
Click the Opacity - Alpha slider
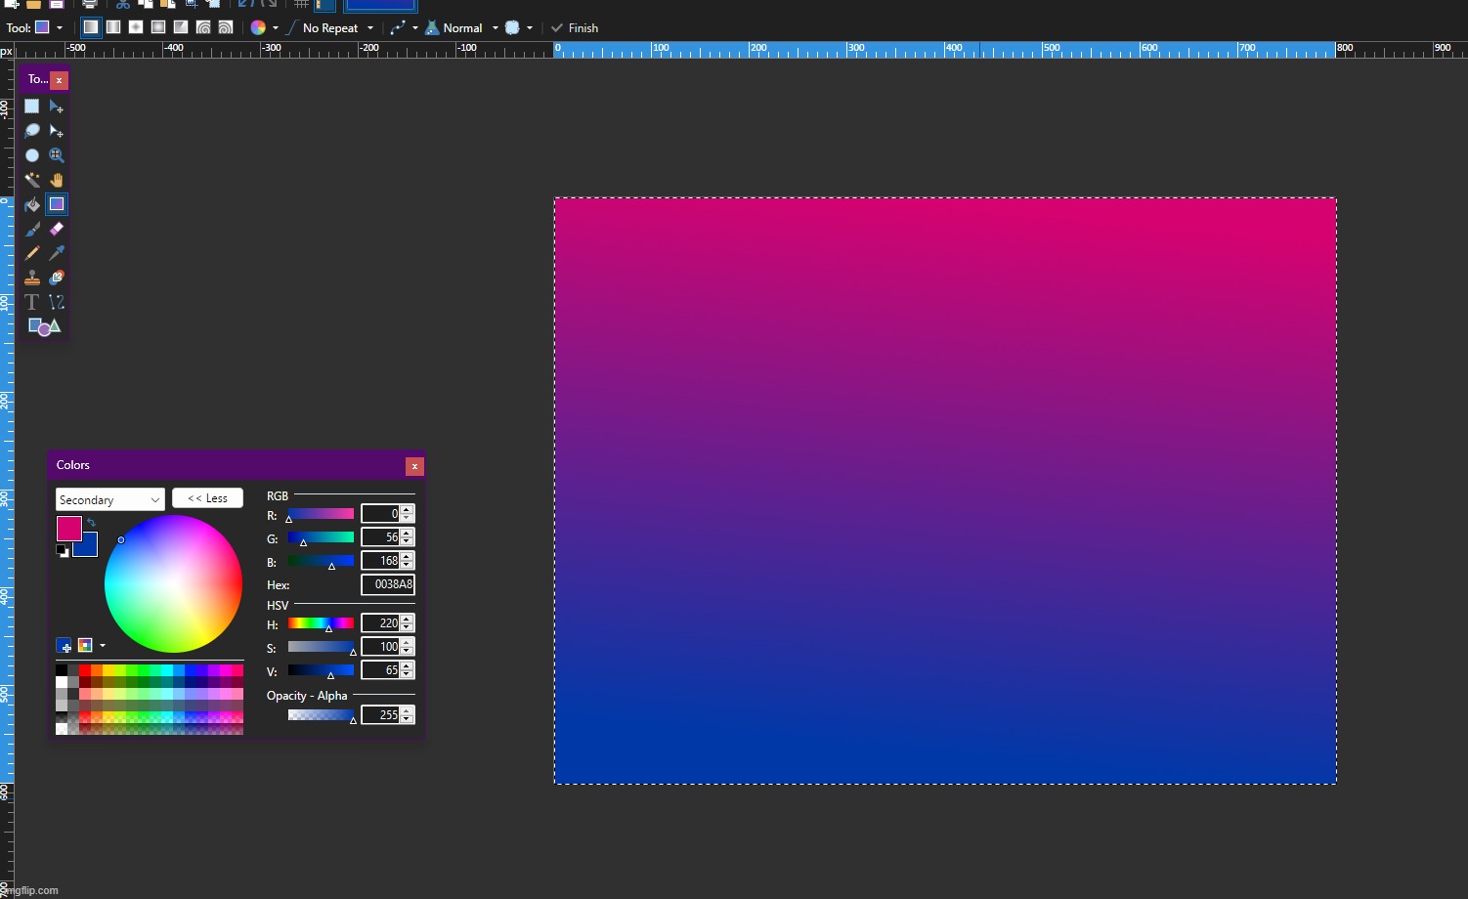point(321,715)
